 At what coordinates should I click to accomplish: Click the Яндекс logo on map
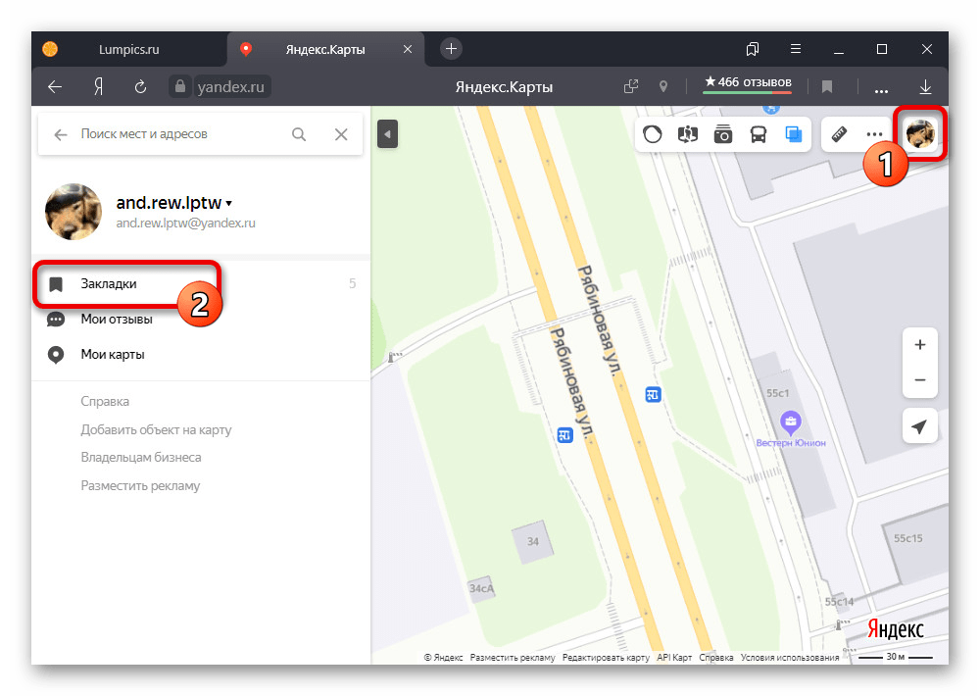[895, 629]
